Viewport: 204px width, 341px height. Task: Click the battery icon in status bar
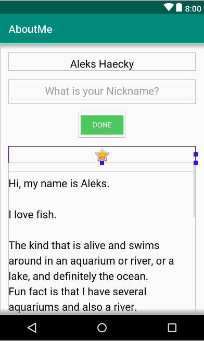[x=179, y=7]
